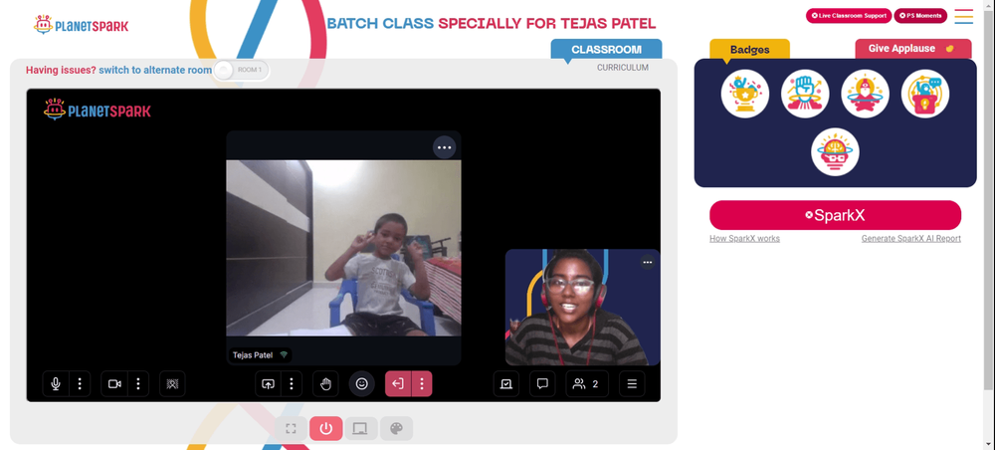Open screen share options menu
The image size is (995, 450).
[x=292, y=384]
